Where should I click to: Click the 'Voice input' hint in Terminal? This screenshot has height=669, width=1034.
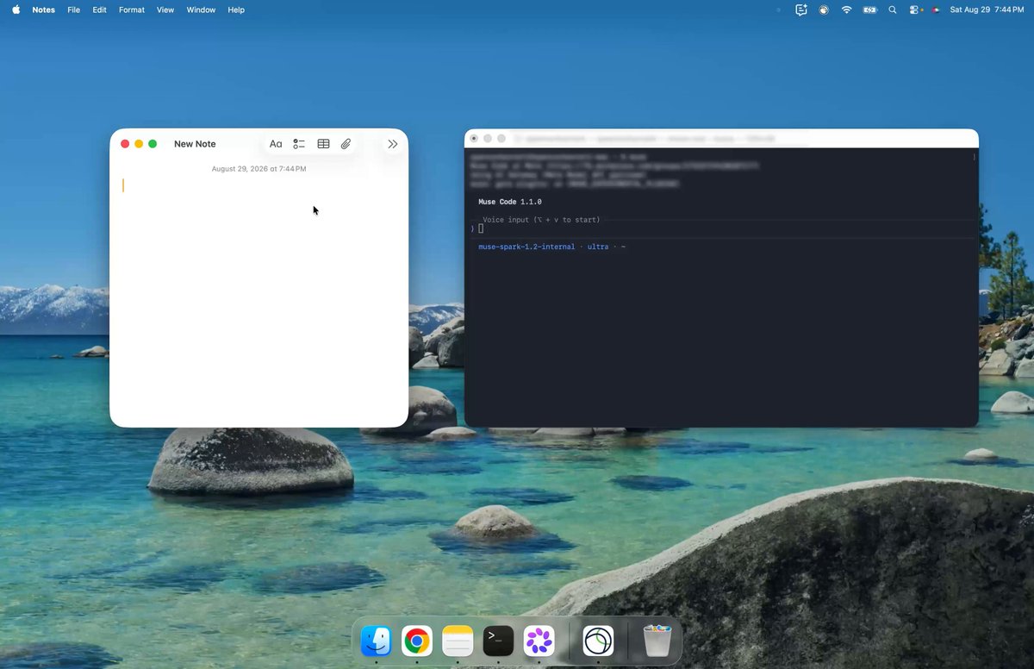(541, 220)
